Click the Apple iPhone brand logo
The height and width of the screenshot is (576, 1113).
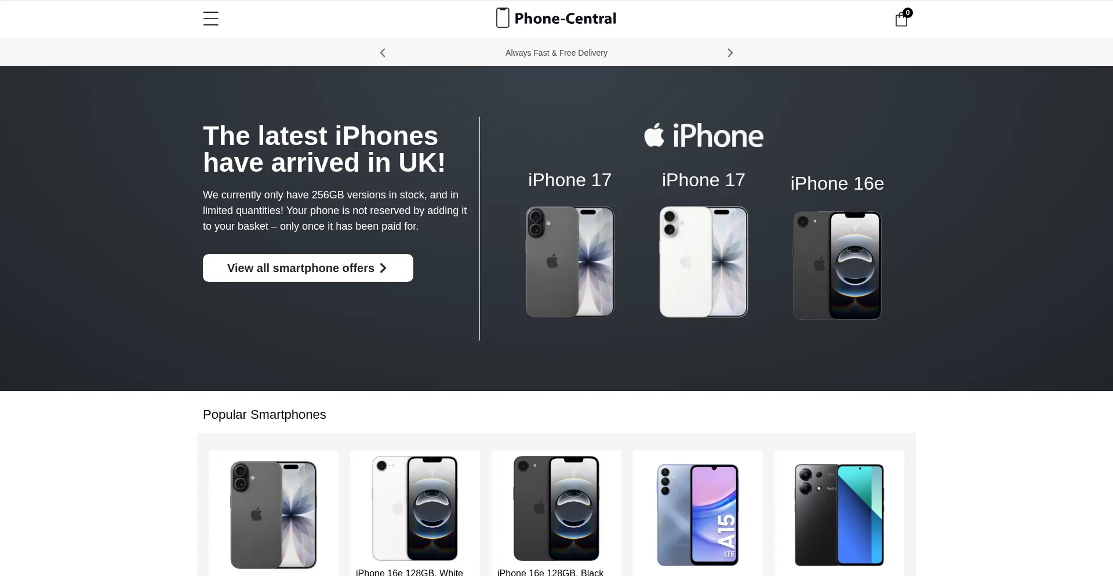click(x=704, y=136)
